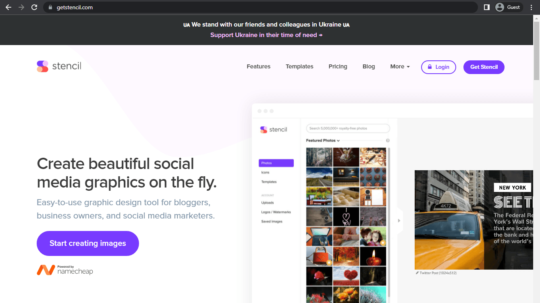The image size is (540, 303).
Task: Click the Stencil logo in header
Action: click(59, 66)
